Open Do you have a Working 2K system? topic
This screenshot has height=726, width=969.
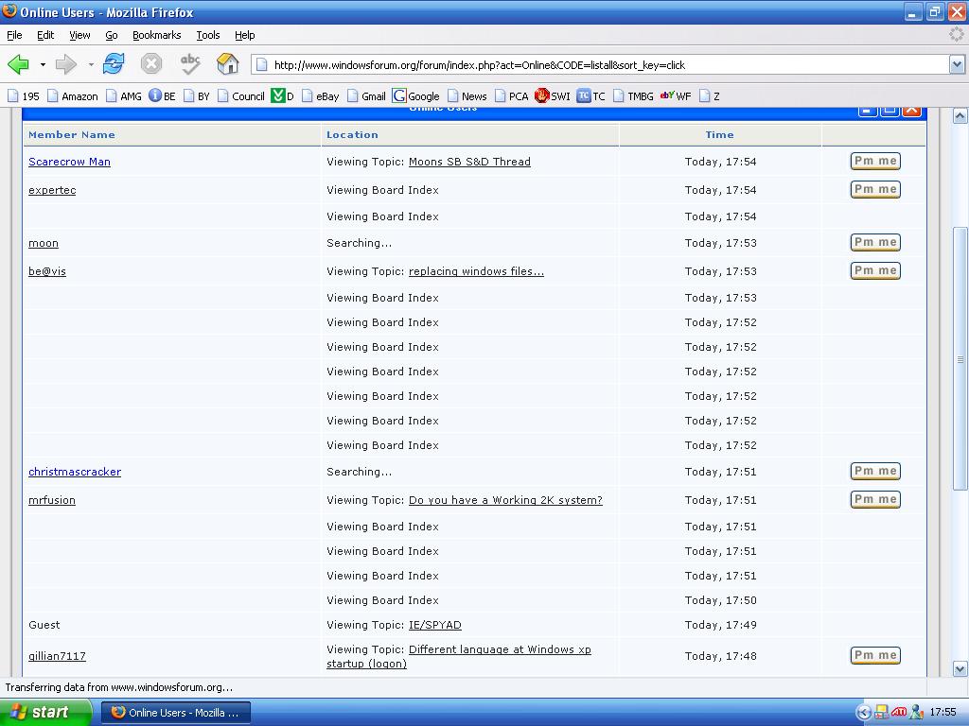tap(505, 500)
